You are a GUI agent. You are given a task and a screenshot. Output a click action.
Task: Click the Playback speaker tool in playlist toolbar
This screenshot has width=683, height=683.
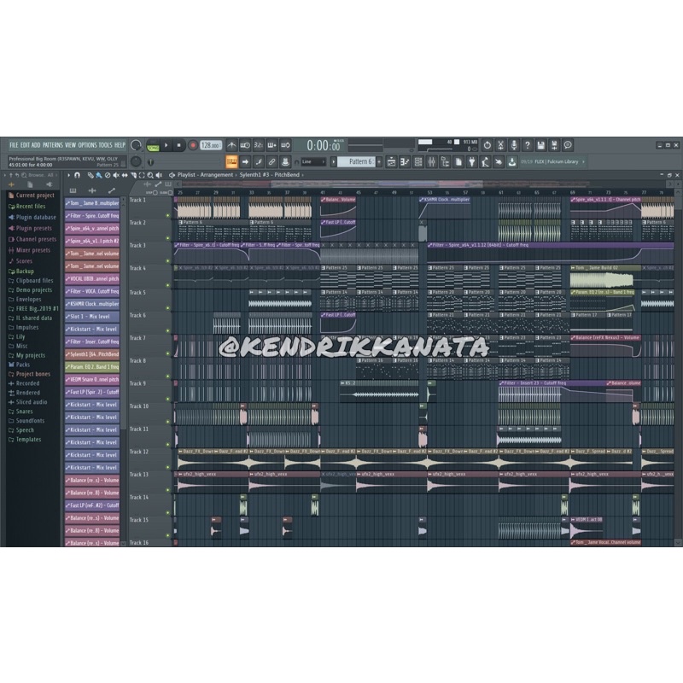point(159,175)
